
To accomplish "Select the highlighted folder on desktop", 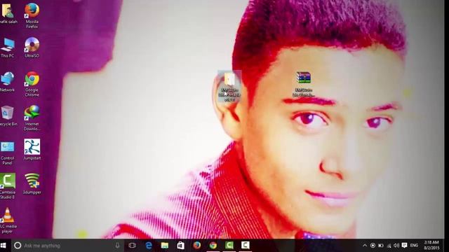I will tap(229, 87).
